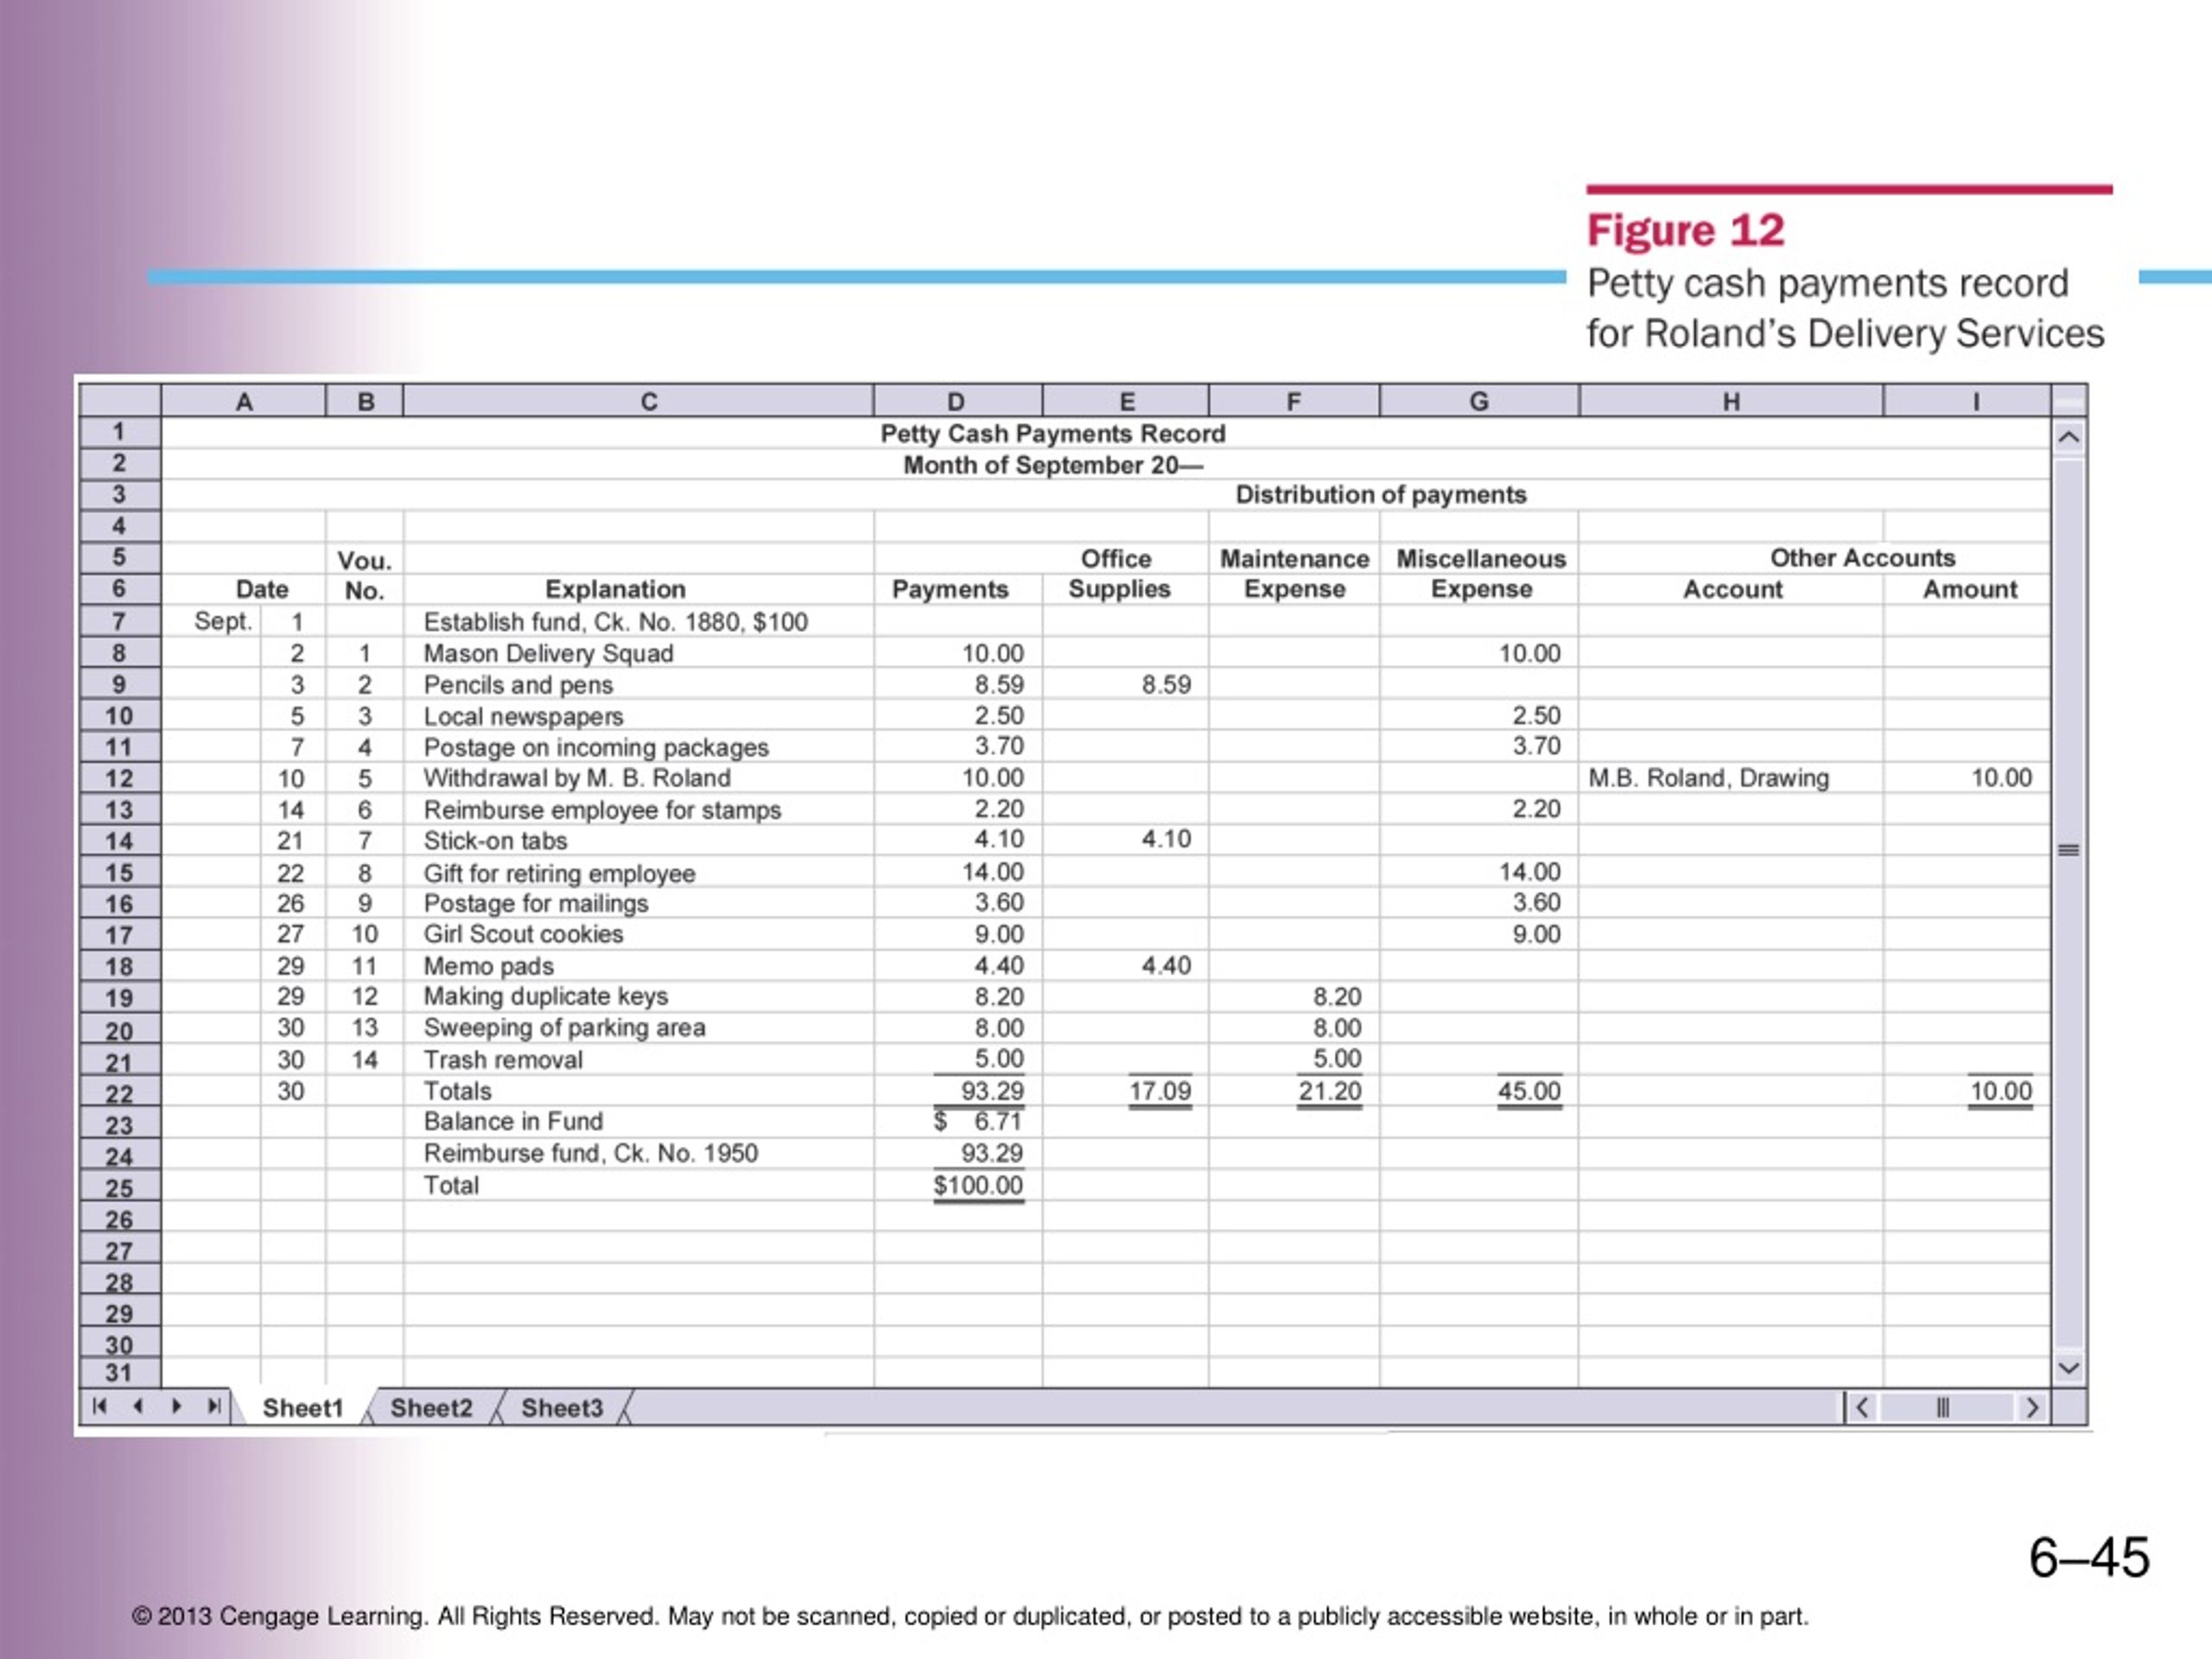
Task: Select column F header
Action: pyautogui.click(x=1294, y=401)
